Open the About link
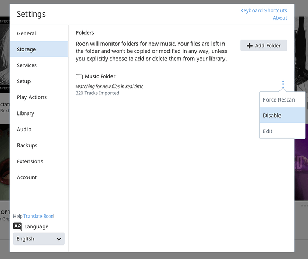308x259 pixels. click(x=280, y=18)
